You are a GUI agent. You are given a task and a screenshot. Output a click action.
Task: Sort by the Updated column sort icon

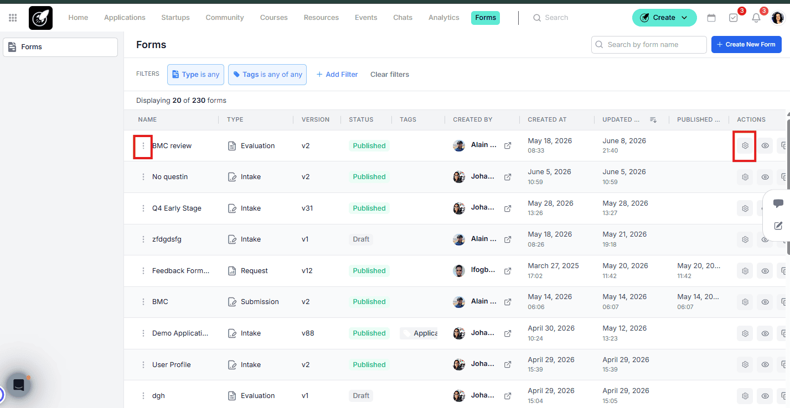[x=653, y=120]
